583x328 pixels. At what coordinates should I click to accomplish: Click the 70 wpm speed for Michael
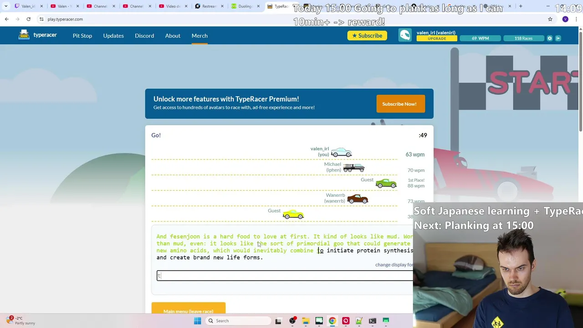tap(416, 170)
